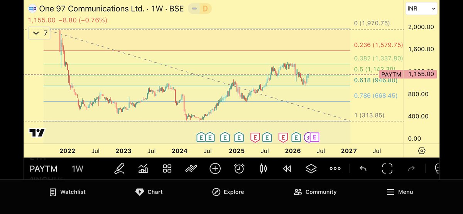The image size is (463, 214).
Task: Switch to the Chart tab
Action: 149,192
